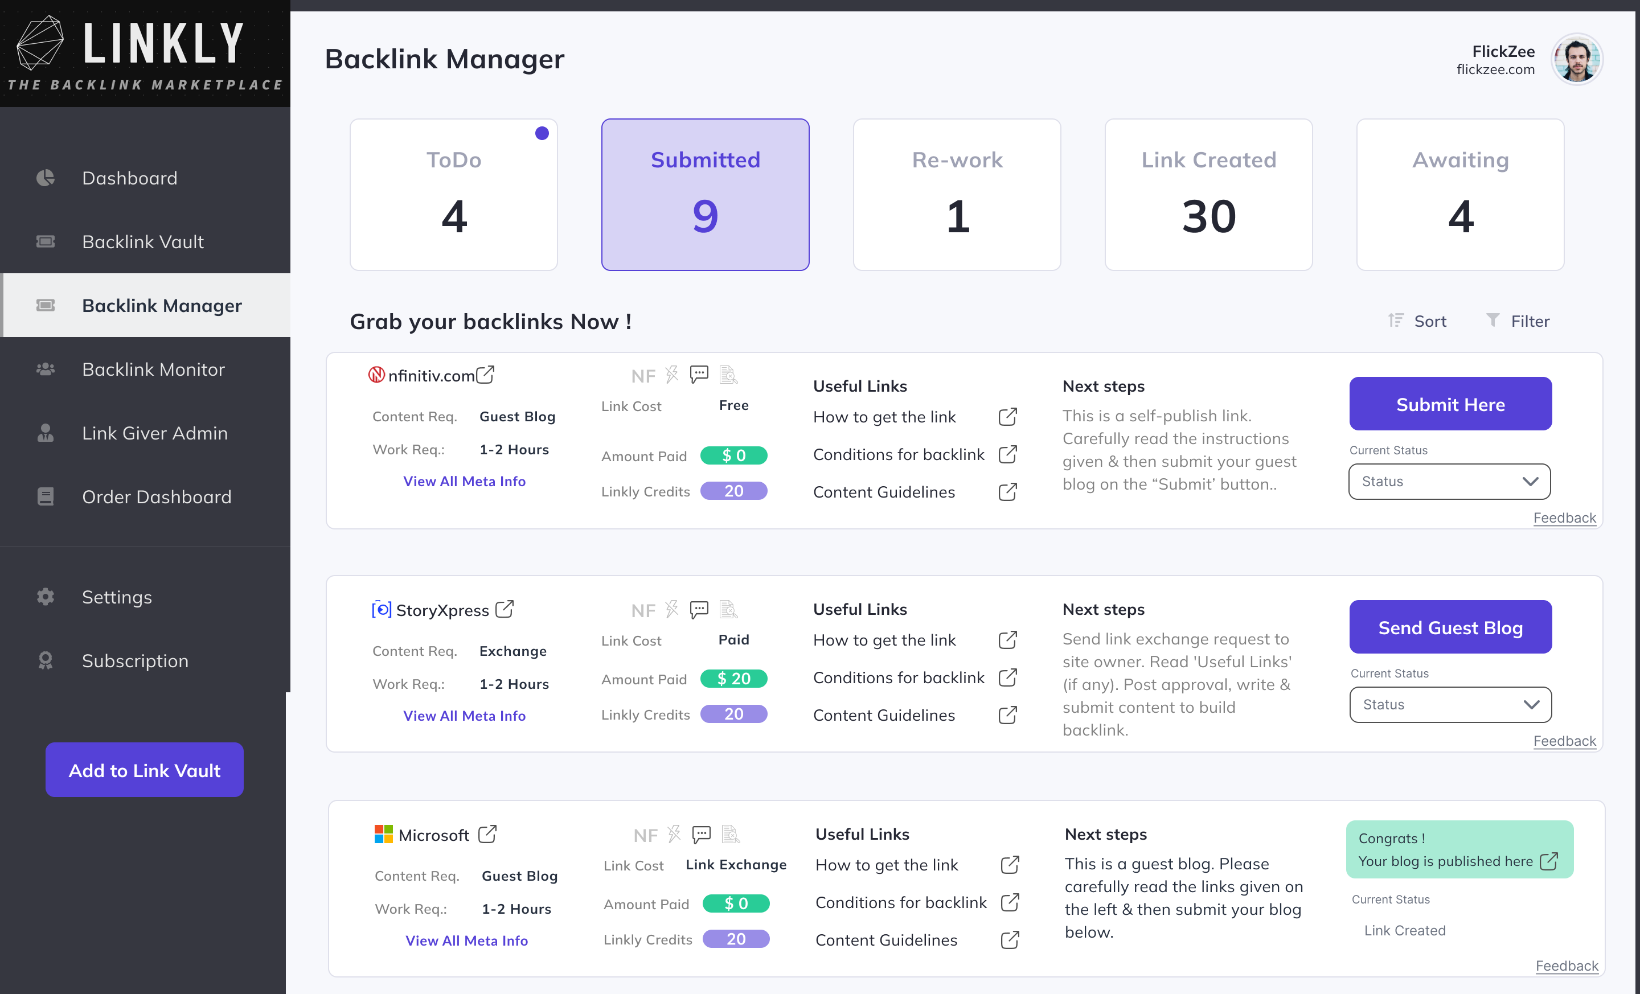Image resolution: width=1640 pixels, height=994 pixels.
Task: Click the Submit Here button
Action: (x=1450, y=404)
